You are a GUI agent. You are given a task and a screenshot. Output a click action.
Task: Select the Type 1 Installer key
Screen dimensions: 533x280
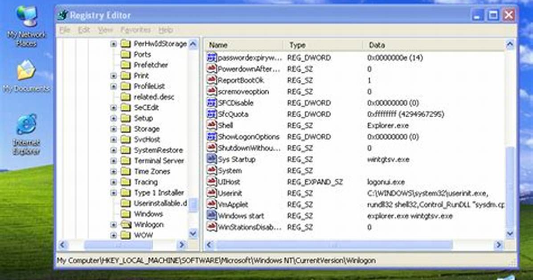pos(159,193)
